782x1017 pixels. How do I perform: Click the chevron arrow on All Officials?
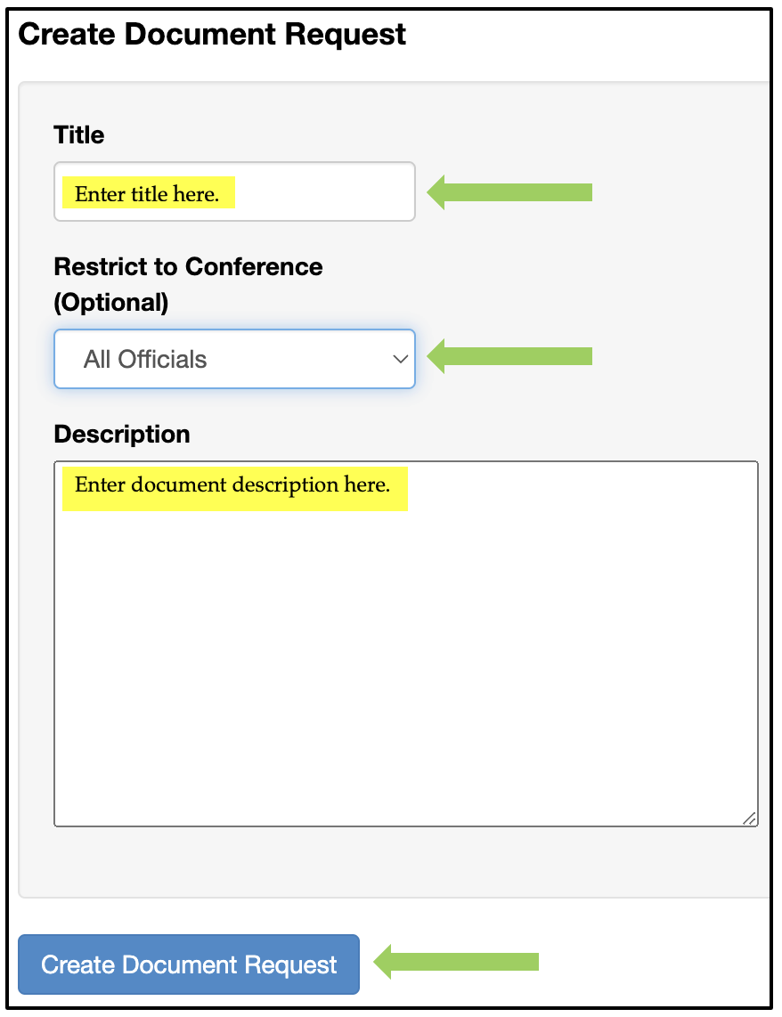coord(400,359)
